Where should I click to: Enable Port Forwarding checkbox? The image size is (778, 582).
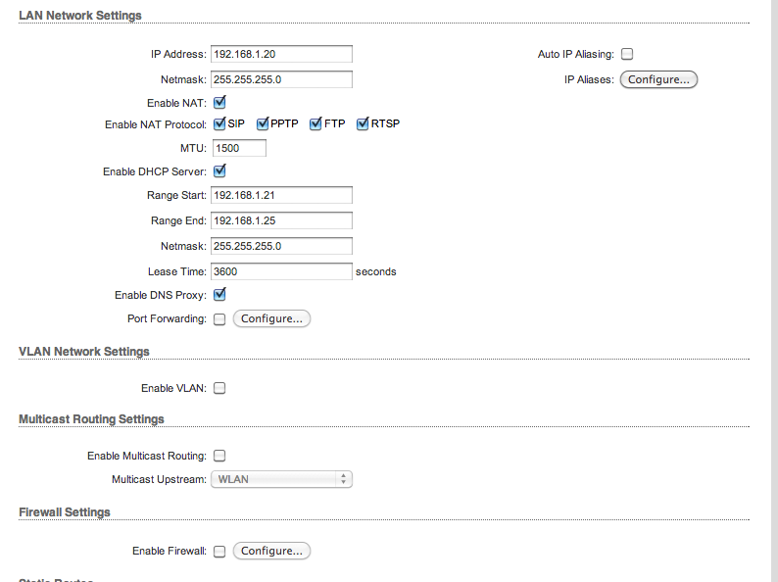pos(219,319)
